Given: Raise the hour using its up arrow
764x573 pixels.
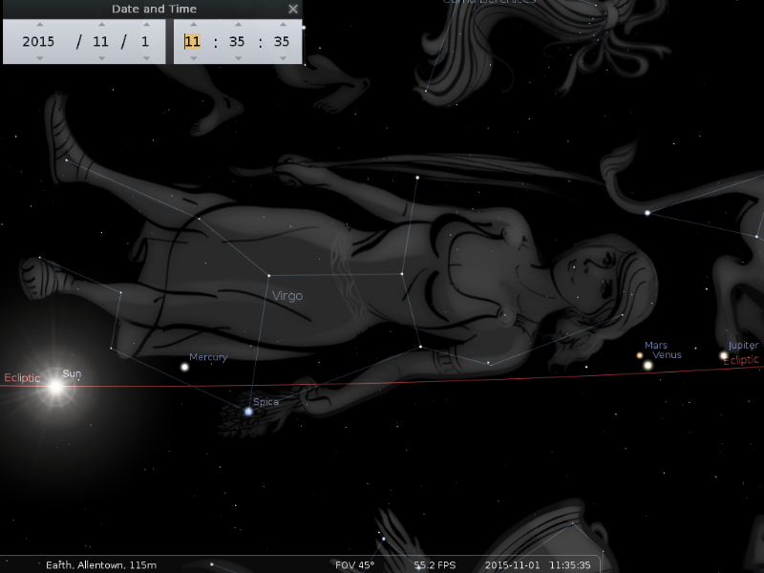Looking at the screenshot, I should (193, 25).
